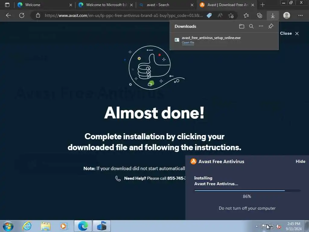Switch to Welcome to Microsoft Edge tab
This screenshot has width=309, height=232.
pyautogui.click(x=105, y=5)
